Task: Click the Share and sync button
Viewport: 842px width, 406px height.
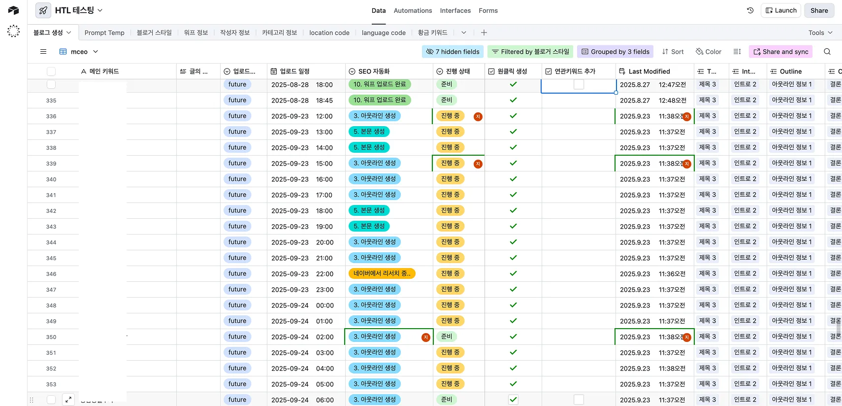Action: point(780,52)
